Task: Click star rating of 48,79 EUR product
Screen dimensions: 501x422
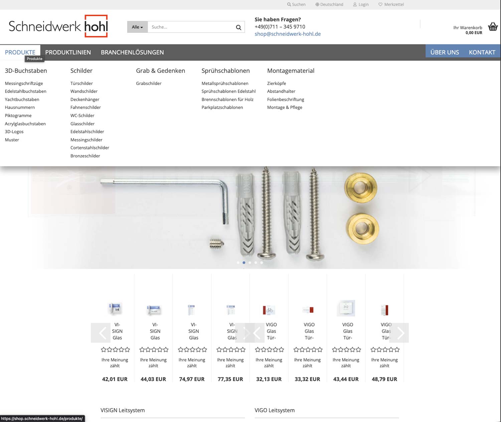Action: pyautogui.click(x=385, y=349)
